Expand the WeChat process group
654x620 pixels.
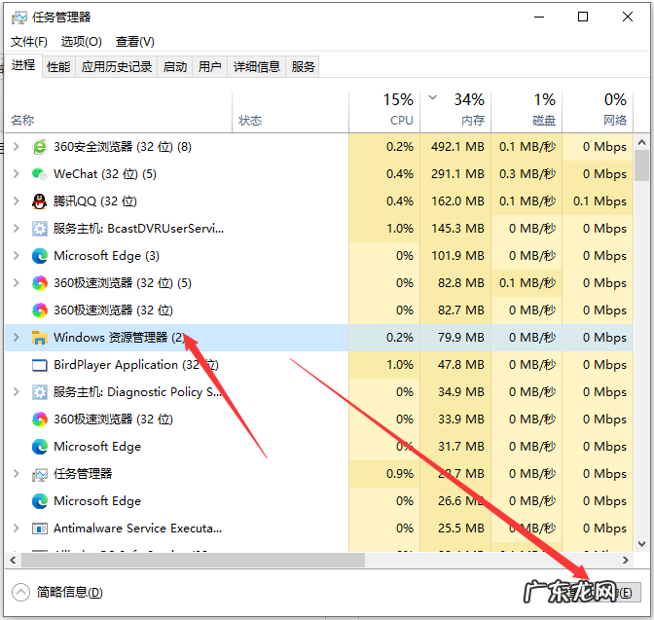point(17,174)
